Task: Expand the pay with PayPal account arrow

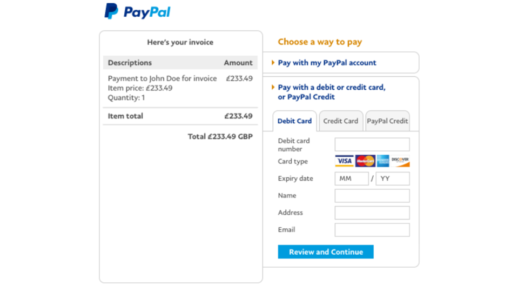Action: (273, 63)
